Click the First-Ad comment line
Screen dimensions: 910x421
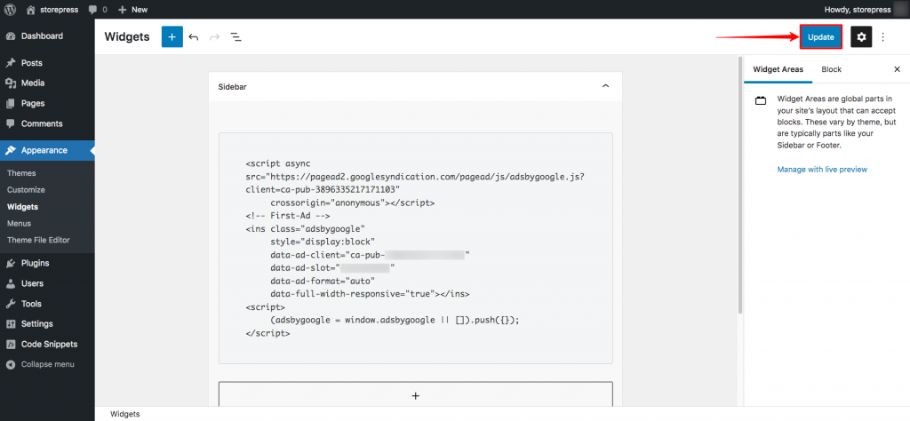click(x=288, y=216)
